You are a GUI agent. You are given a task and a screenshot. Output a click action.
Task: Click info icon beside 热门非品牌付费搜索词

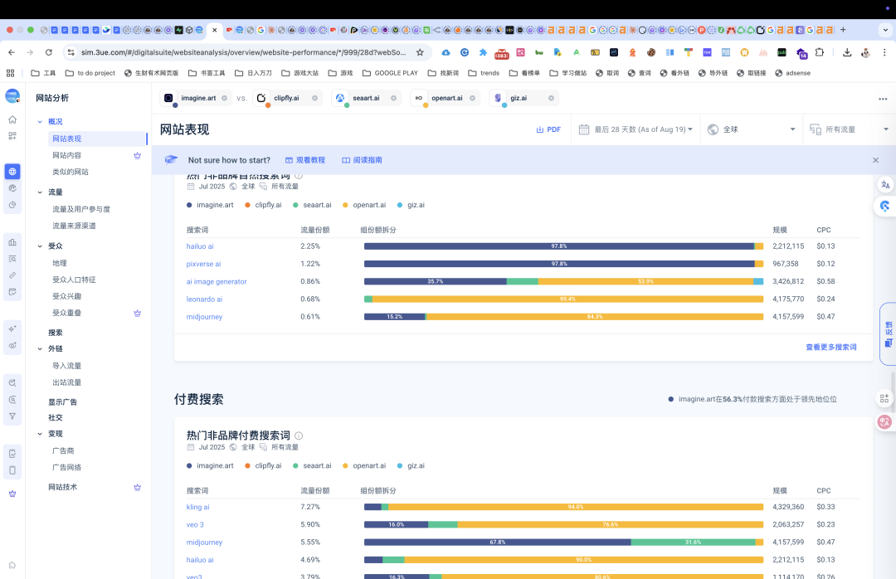pyautogui.click(x=299, y=435)
